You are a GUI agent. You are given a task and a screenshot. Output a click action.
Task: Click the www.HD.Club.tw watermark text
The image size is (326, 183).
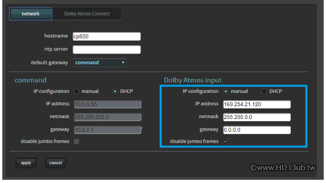[282, 168]
